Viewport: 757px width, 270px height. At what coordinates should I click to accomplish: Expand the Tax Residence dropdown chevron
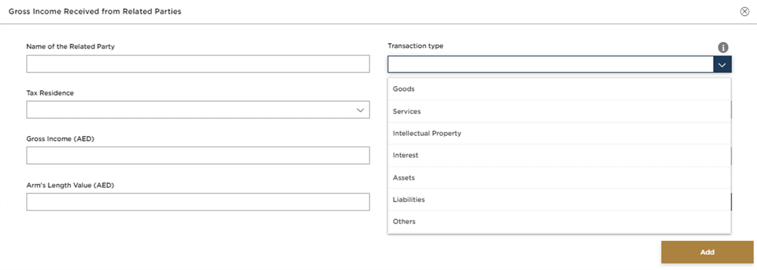[x=361, y=110]
